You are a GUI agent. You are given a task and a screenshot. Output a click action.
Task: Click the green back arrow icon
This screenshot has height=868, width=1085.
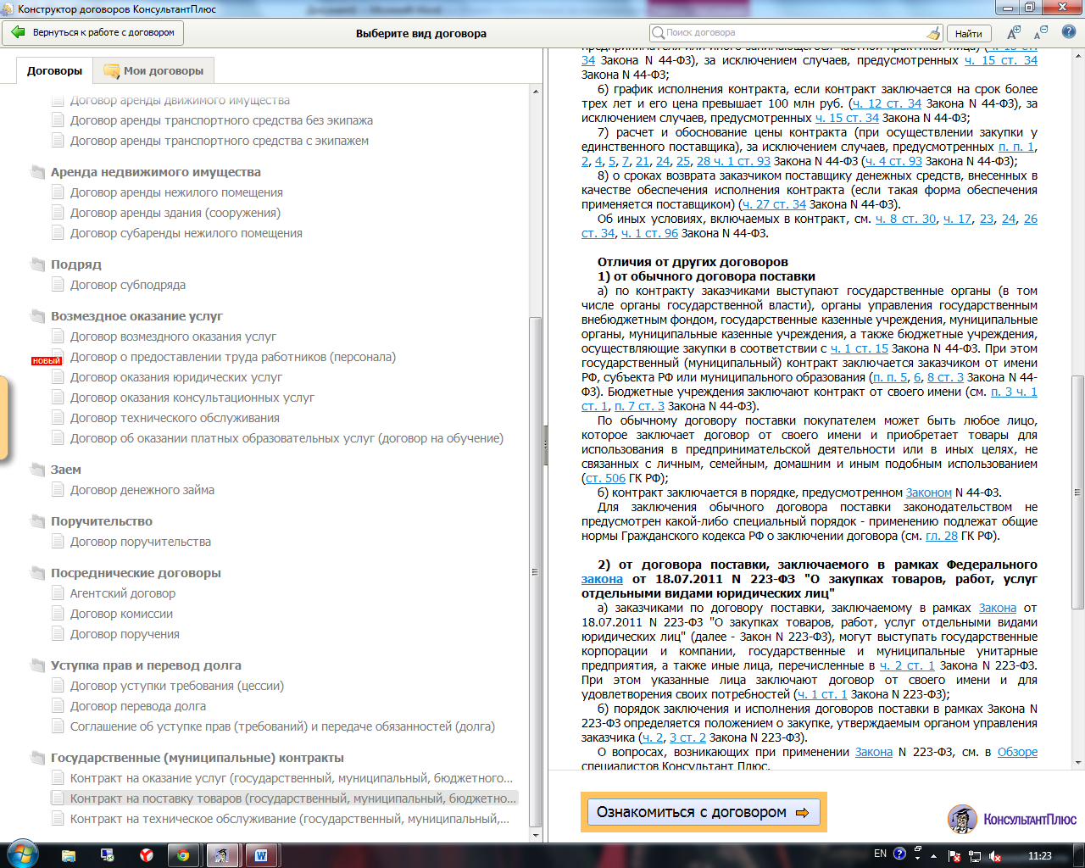click(18, 32)
